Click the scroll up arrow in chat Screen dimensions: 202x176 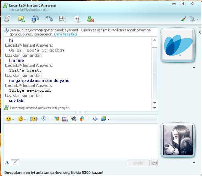click(x=154, y=40)
